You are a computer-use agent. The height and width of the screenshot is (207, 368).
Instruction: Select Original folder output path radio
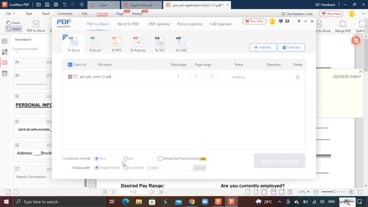[x=96, y=168]
